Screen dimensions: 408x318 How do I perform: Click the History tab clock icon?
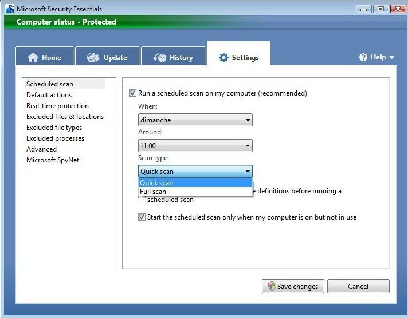(160, 57)
